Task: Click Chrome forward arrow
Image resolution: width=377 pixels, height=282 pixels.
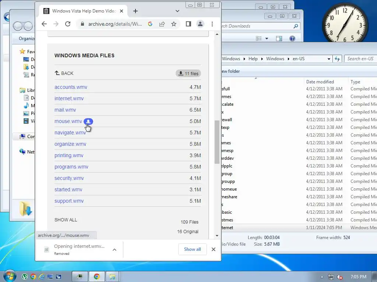Action: tap(56, 24)
